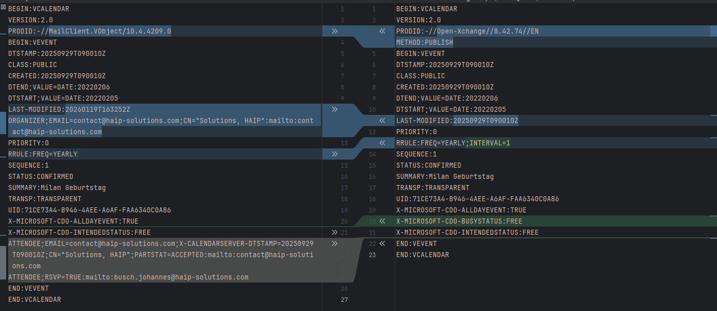Click left TRANSP:TRANSPARENT line
The image size is (717, 311).
pyautogui.click(x=44, y=199)
